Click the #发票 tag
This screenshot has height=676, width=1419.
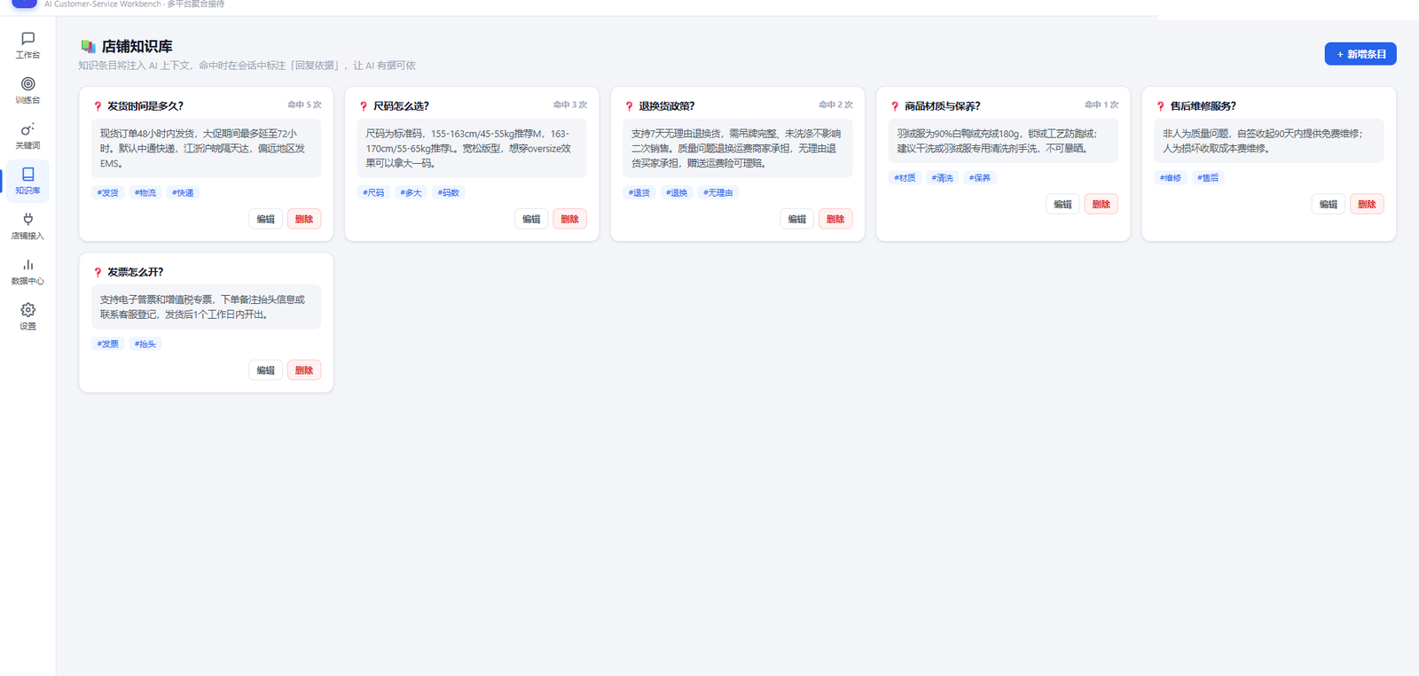pos(107,344)
